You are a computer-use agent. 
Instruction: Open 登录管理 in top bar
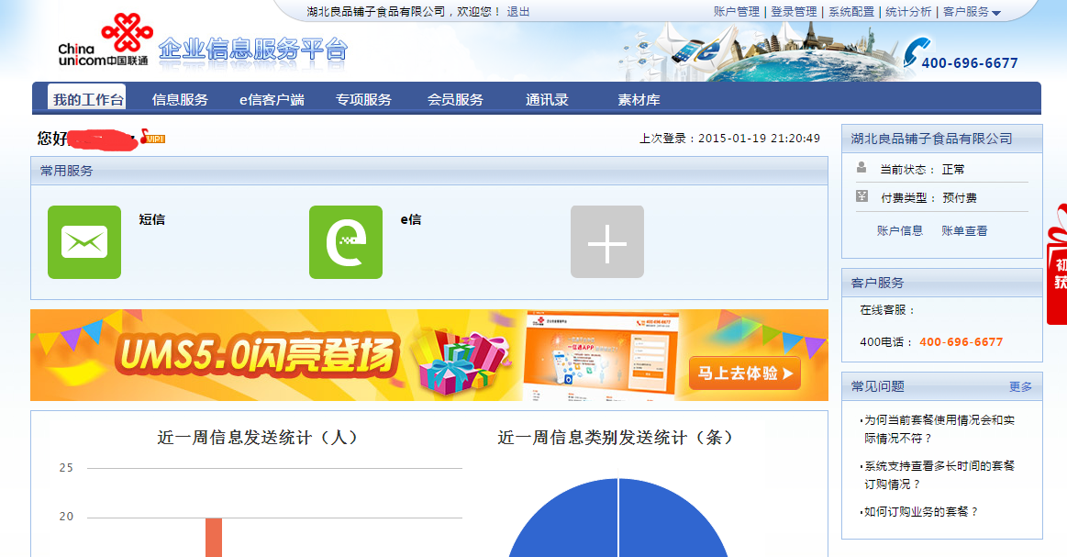pyautogui.click(x=794, y=12)
